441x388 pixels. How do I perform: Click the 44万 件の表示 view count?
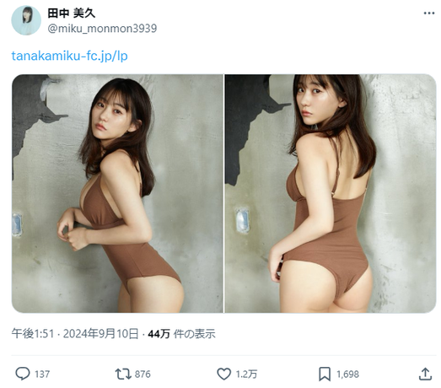click(x=181, y=334)
